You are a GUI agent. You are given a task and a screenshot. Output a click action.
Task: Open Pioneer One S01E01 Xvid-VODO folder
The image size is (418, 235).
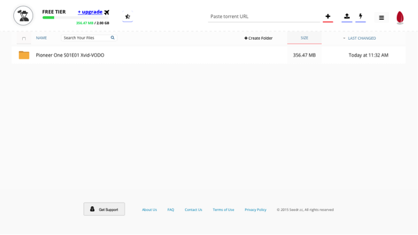coord(70,55)
